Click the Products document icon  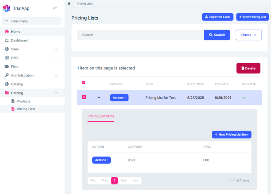tap(13, 101)
